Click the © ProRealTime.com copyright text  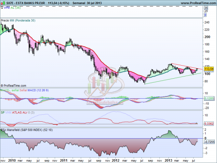click(13, 86)
